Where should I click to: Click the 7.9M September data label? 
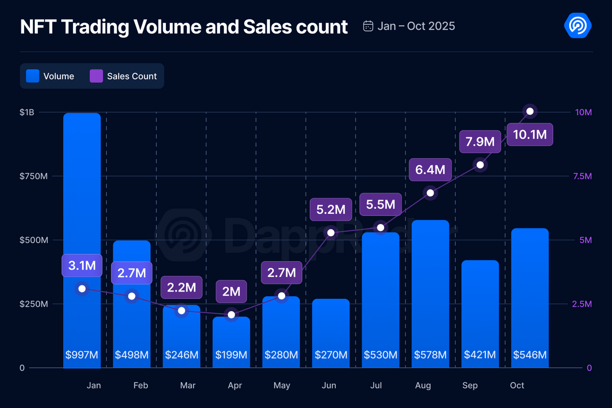coord(480,141)
